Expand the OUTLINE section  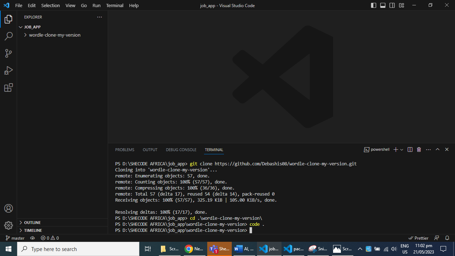[62, 223]
